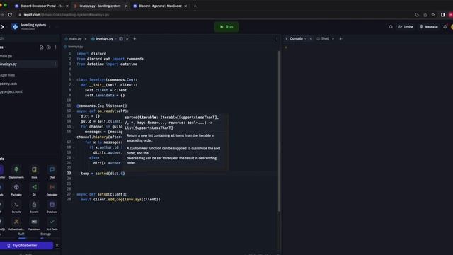Select the levelsys.py editor tab
453x255 pixels.
pyautogui.click(x=104, y=39)
